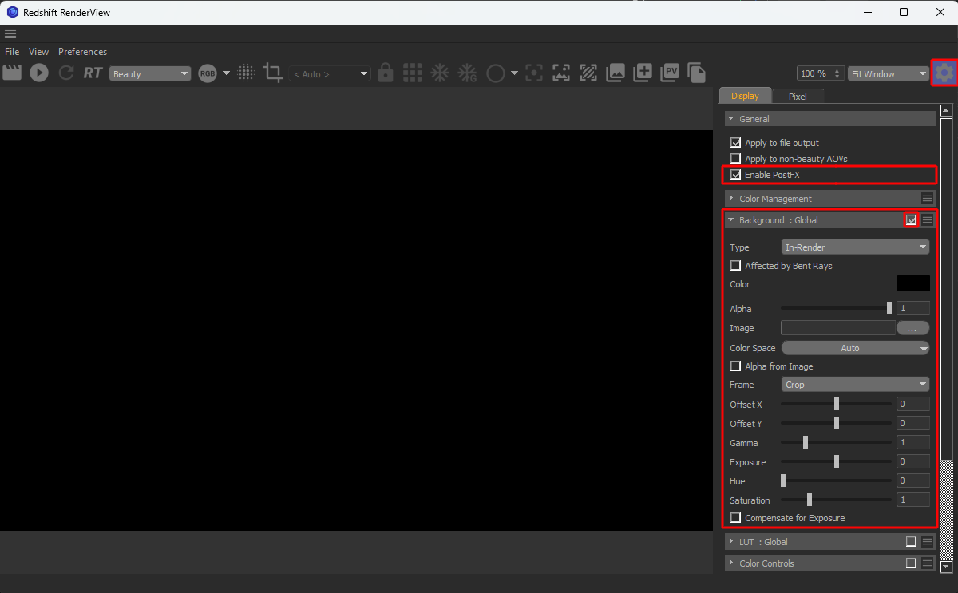Click the save image snapshot icon
Screen dimensions: 958x593
(x=616, y=73)
